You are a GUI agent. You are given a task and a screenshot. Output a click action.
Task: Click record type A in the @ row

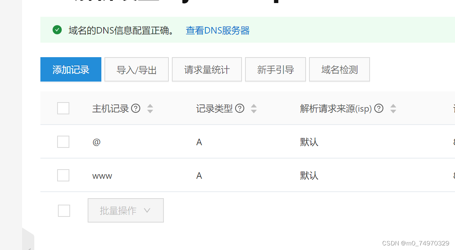coord(199,142)
